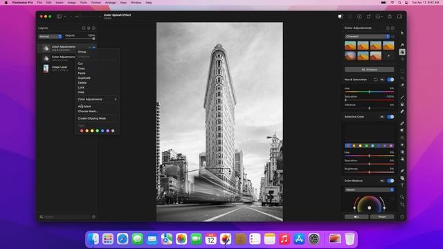
Task: Open the Arrange menu in menu bar
Action: point(110,3)
